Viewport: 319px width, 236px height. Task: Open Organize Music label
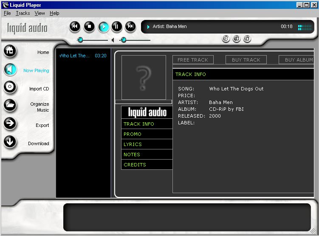[x=40, y=107]
